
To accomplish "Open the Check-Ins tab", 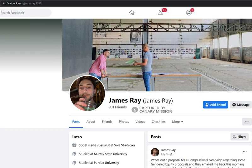I will pyautogui.click(x=158, y=122).
